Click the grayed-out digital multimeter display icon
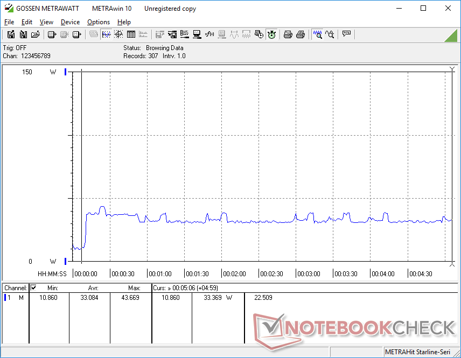The width and height of the screenshot is (461, 358). [x=94, y=34]
